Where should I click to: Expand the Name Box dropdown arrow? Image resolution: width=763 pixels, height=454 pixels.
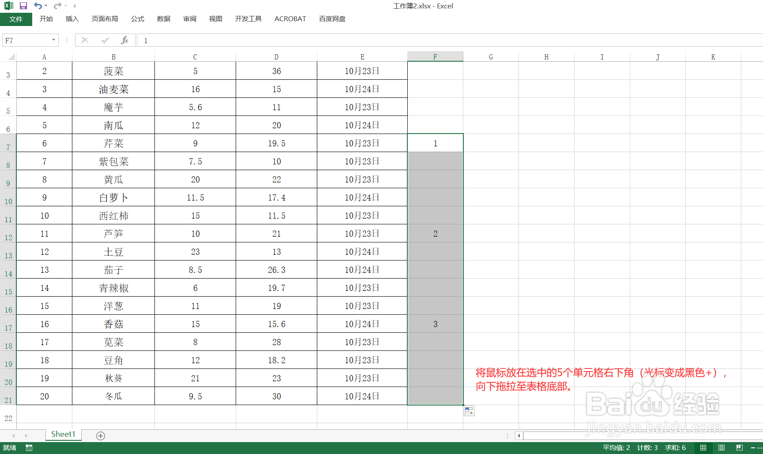click(x=54, y=40)
